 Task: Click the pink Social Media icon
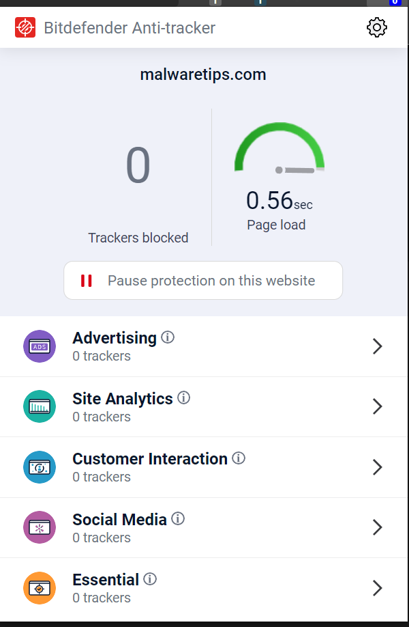click(x=40, y=527)
